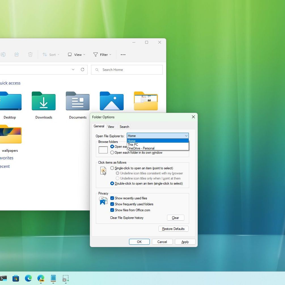Open Microsoft Store from taskbar
Image resolution: width=285 pixels, height=285 pixels.
pyautogui.click(x=16, y=278)
